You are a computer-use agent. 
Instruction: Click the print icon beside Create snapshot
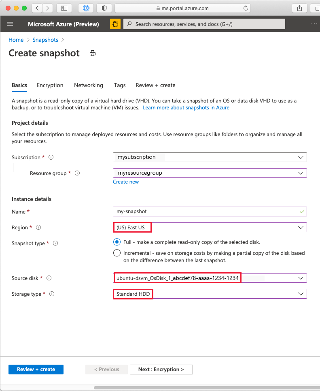(x=93, y=53)
